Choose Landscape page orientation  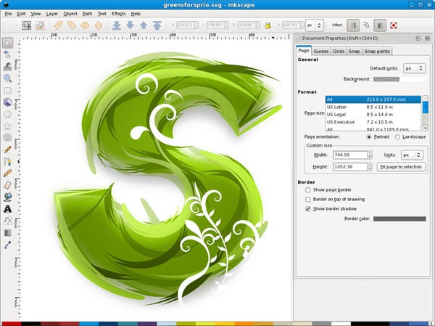(x=398, y=136)
